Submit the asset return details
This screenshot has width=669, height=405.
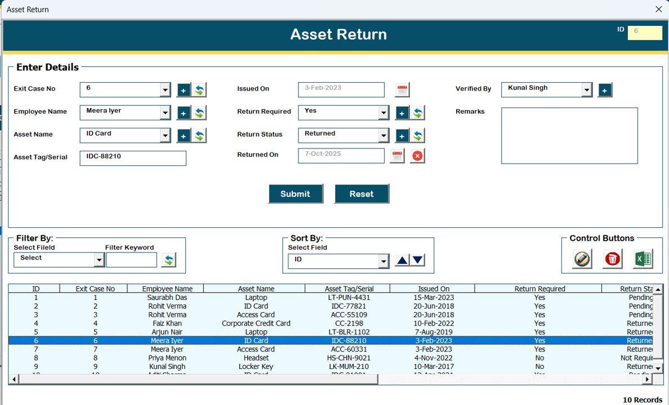coord(296,193)
